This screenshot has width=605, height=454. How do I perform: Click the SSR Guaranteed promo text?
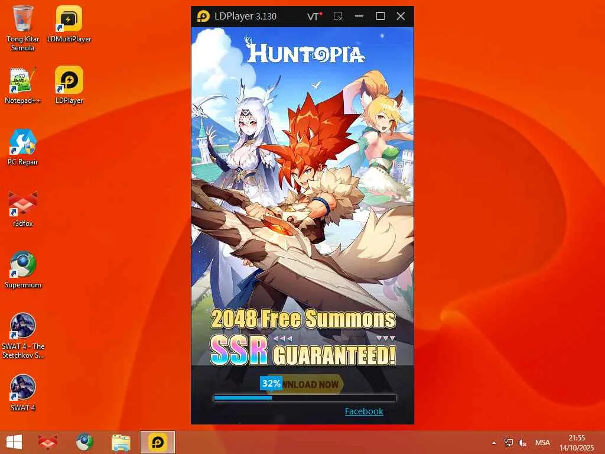click(x=303, y=351)
